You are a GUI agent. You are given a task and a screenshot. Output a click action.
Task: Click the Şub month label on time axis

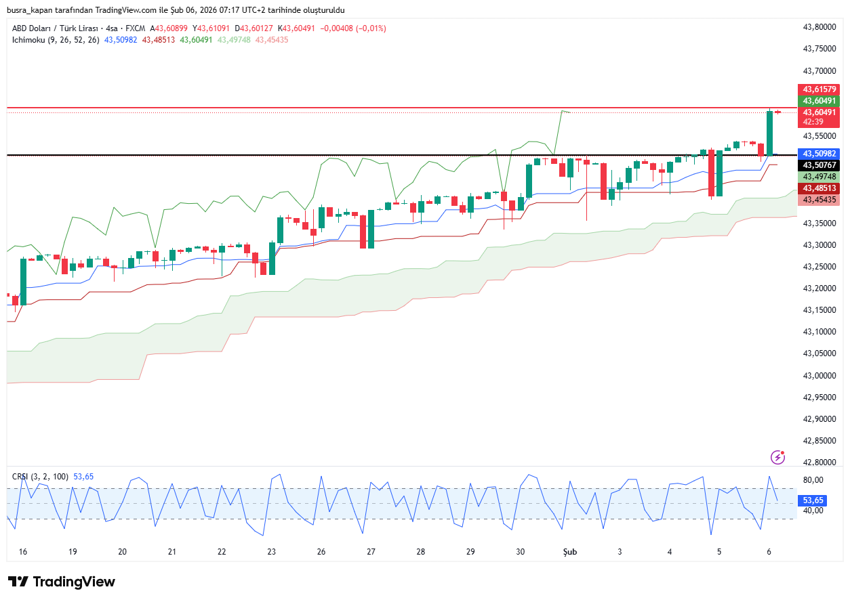click(569, 552)
